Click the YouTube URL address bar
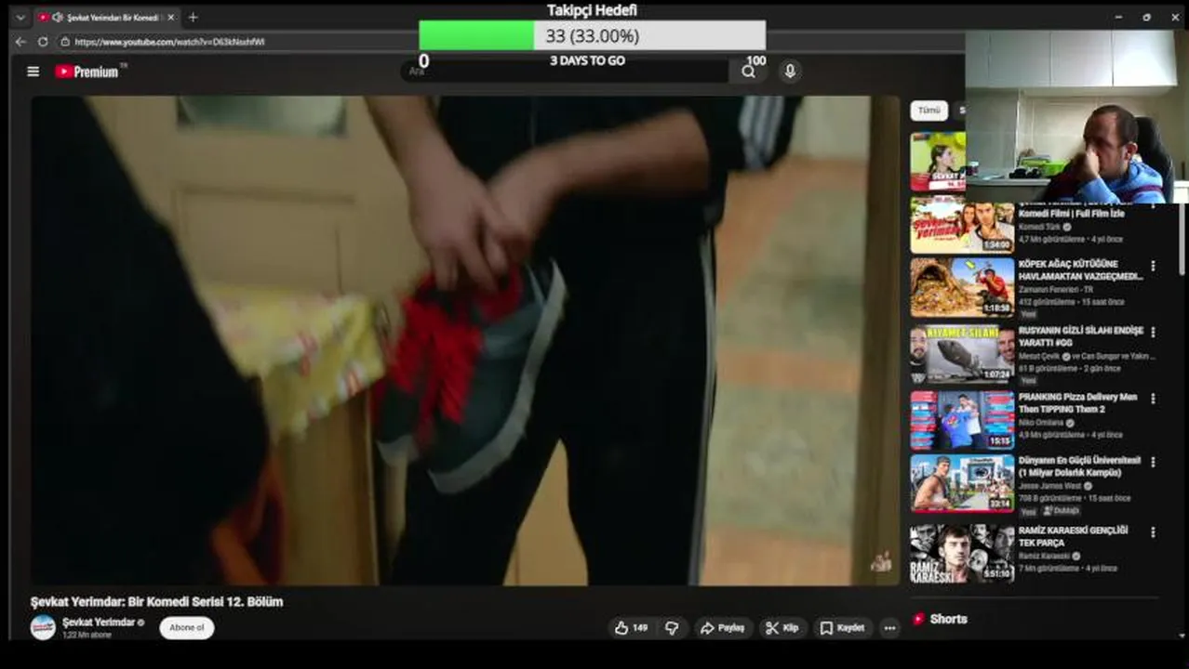 pos(169,42)
